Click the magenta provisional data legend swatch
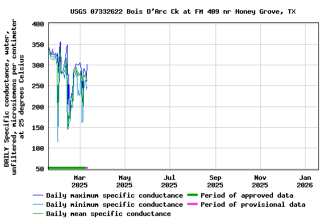The image size is (331, 220). pyautogui.click(x=193, y=204)
